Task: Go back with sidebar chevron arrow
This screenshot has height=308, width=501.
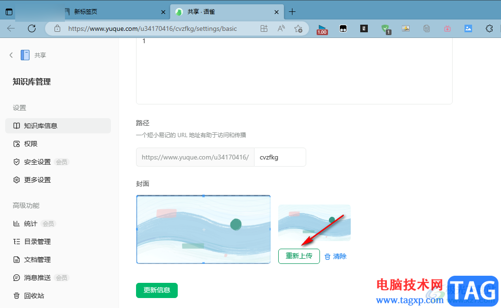Action: [x=11, y=55]
